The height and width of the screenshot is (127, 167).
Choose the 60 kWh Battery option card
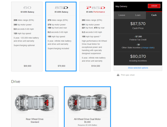point(27,40)
